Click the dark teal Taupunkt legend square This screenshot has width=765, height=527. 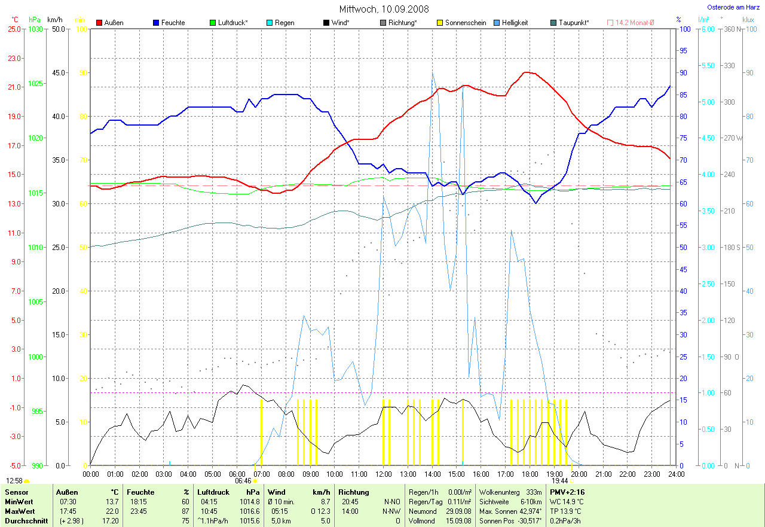[x=553, y=23]
